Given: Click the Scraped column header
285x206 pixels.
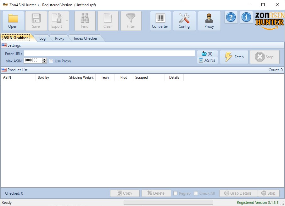Looking at the screenshot, I should point(149,77).
